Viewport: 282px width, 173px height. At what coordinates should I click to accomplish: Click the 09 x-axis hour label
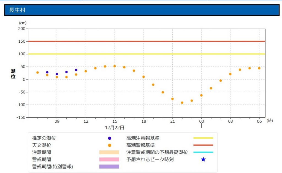pos(57,122)
